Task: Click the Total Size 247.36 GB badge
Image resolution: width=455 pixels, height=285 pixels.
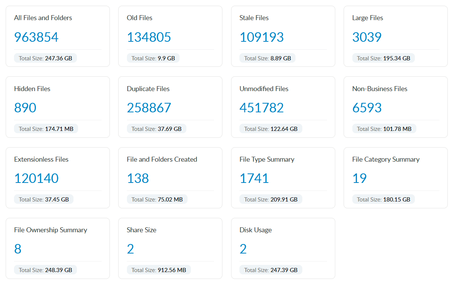Action: [45, 58]
